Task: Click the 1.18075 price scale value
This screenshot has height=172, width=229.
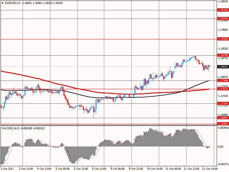Action: pyautogui.click(x=223, y=77)
